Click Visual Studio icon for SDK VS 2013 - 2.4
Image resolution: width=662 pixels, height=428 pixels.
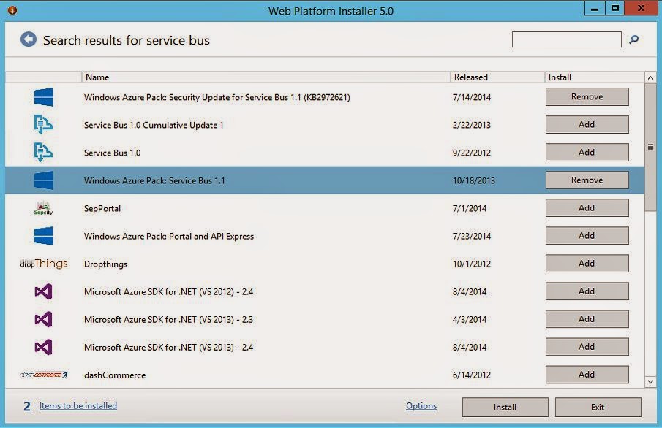point(43,347)
